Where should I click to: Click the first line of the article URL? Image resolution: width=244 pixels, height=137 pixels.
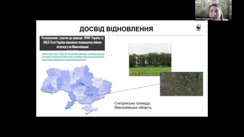pyautogui.click(x=73, y=54)
